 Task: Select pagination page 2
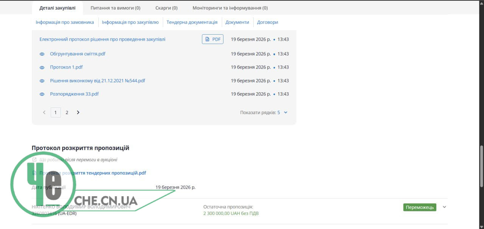coord(67,112)
